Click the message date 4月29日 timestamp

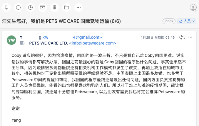tap(158, 38)
